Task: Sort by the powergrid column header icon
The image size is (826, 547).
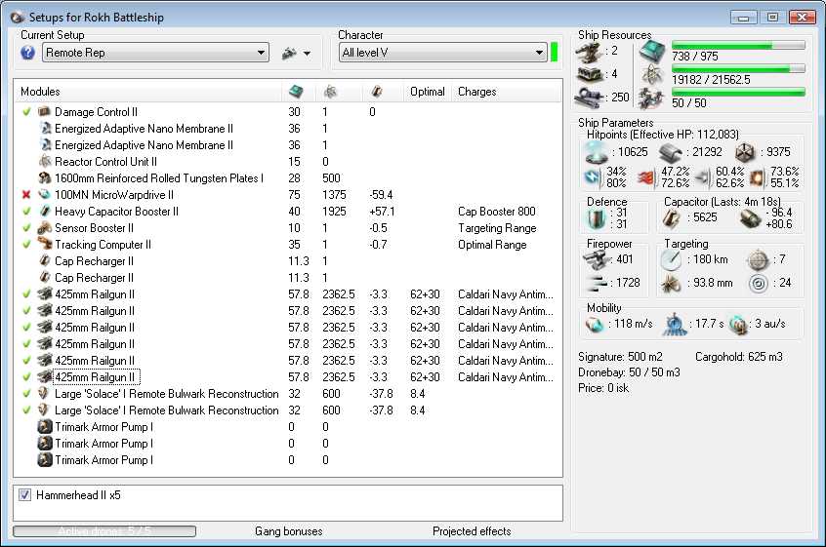Action: pyautogui.click(x=331, y=92)
